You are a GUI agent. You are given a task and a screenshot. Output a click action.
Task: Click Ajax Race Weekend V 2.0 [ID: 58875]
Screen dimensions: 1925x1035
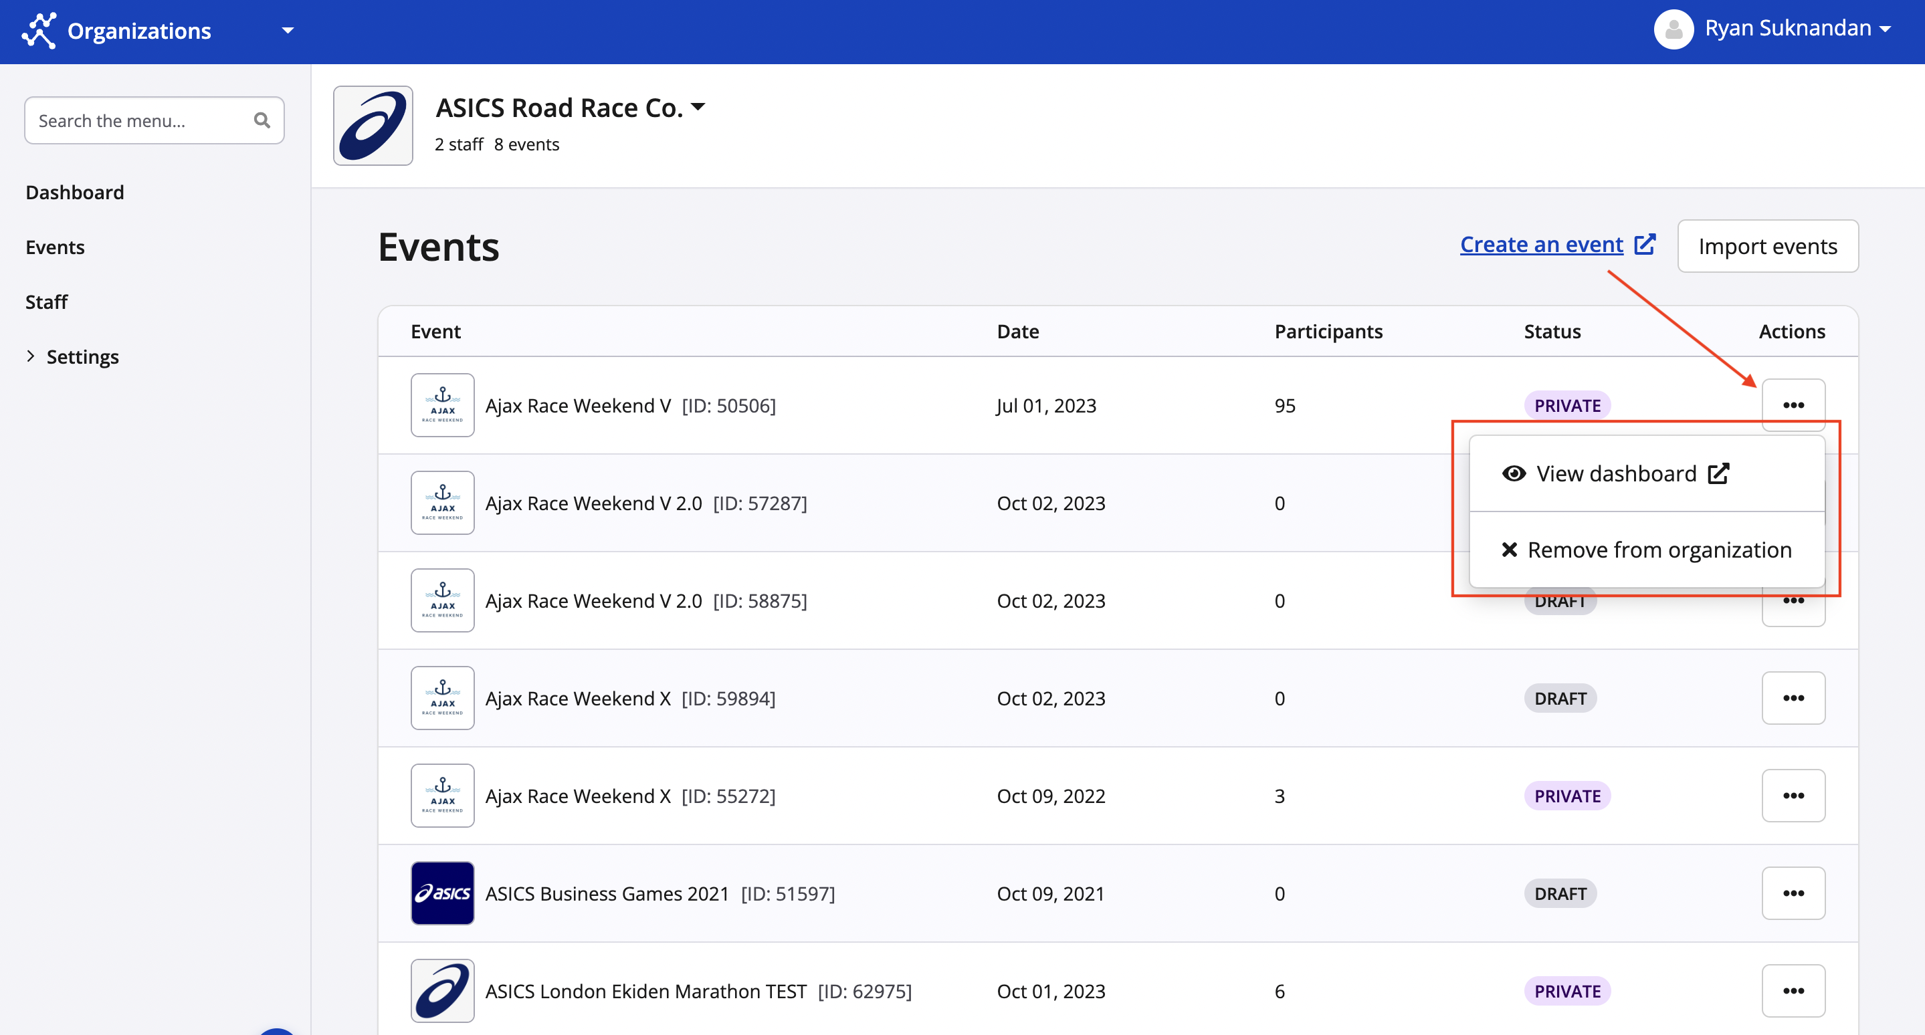tap(646, 601)
